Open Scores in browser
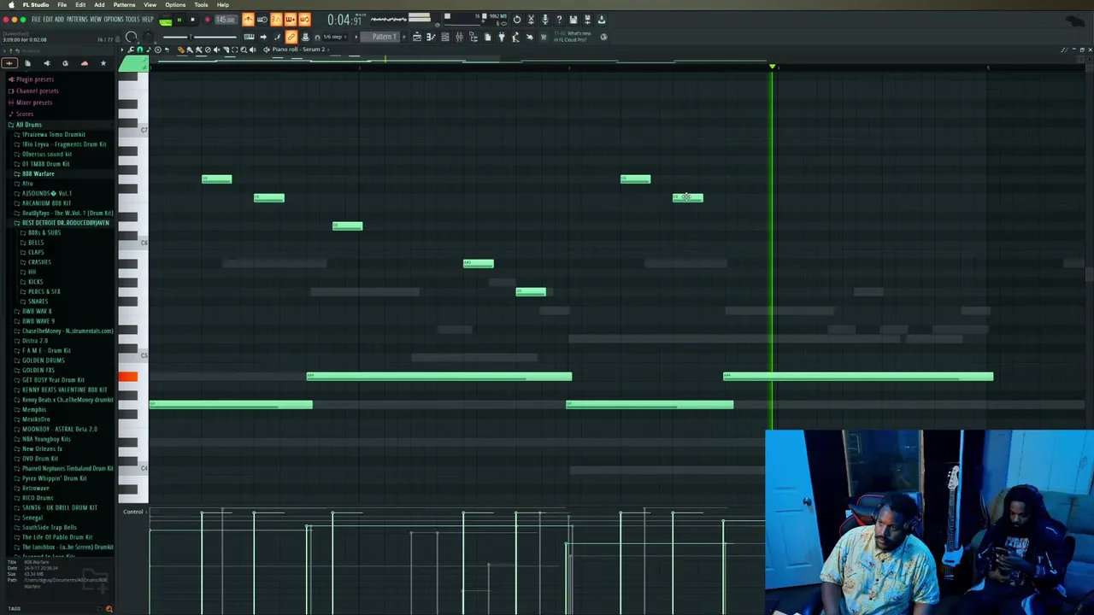 pos(25,114)
